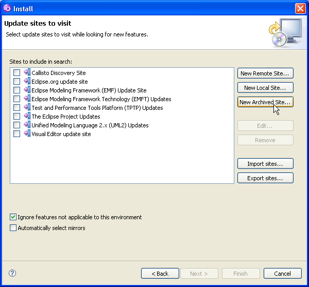Viewport: 309px width, 287px height.
Task: Check the Unified Modeling Language 2.x Updates checkbox
Action: click(x=16, y=125)
